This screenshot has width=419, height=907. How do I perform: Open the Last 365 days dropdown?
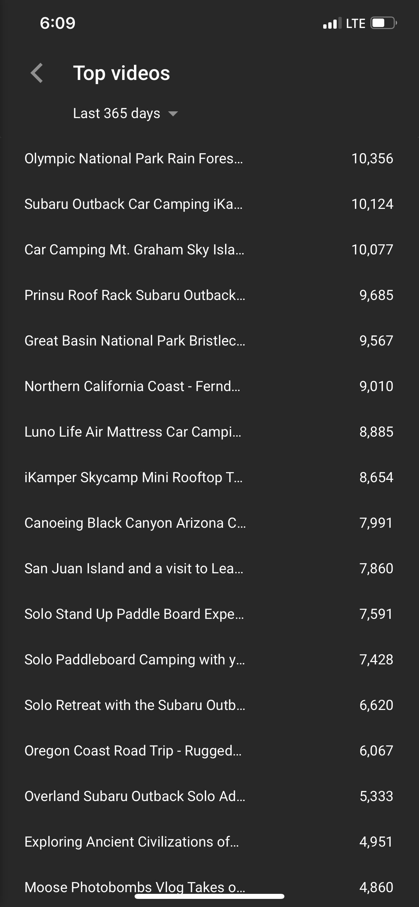(x=125, y=113)
